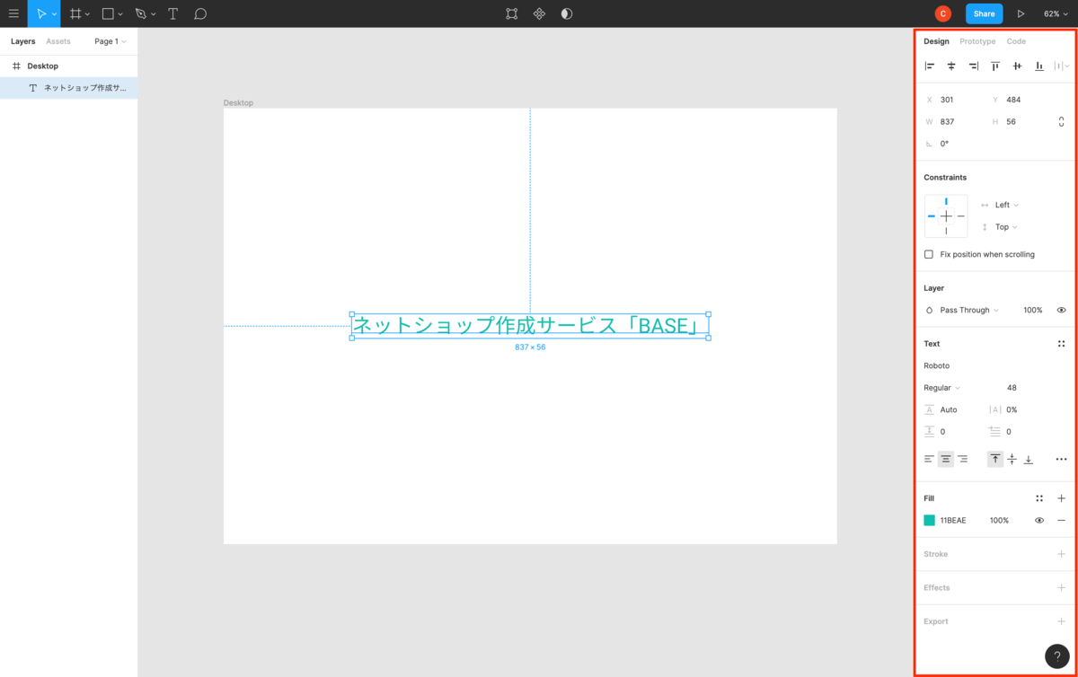The image size is (1078, 677).
Task: Set text vertical align middle
Action: tap(1012, 459)
